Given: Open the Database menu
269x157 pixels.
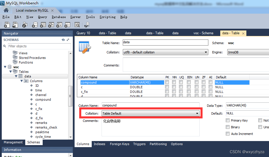Looking at the screenshot, I should tap(59, 17).
